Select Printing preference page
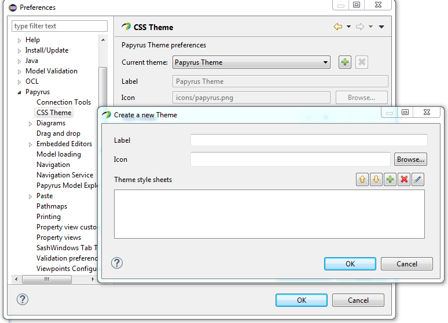Image resolution: width=448 pixels, height=323 pixels. pyautogui.click(x=49, y=217)
